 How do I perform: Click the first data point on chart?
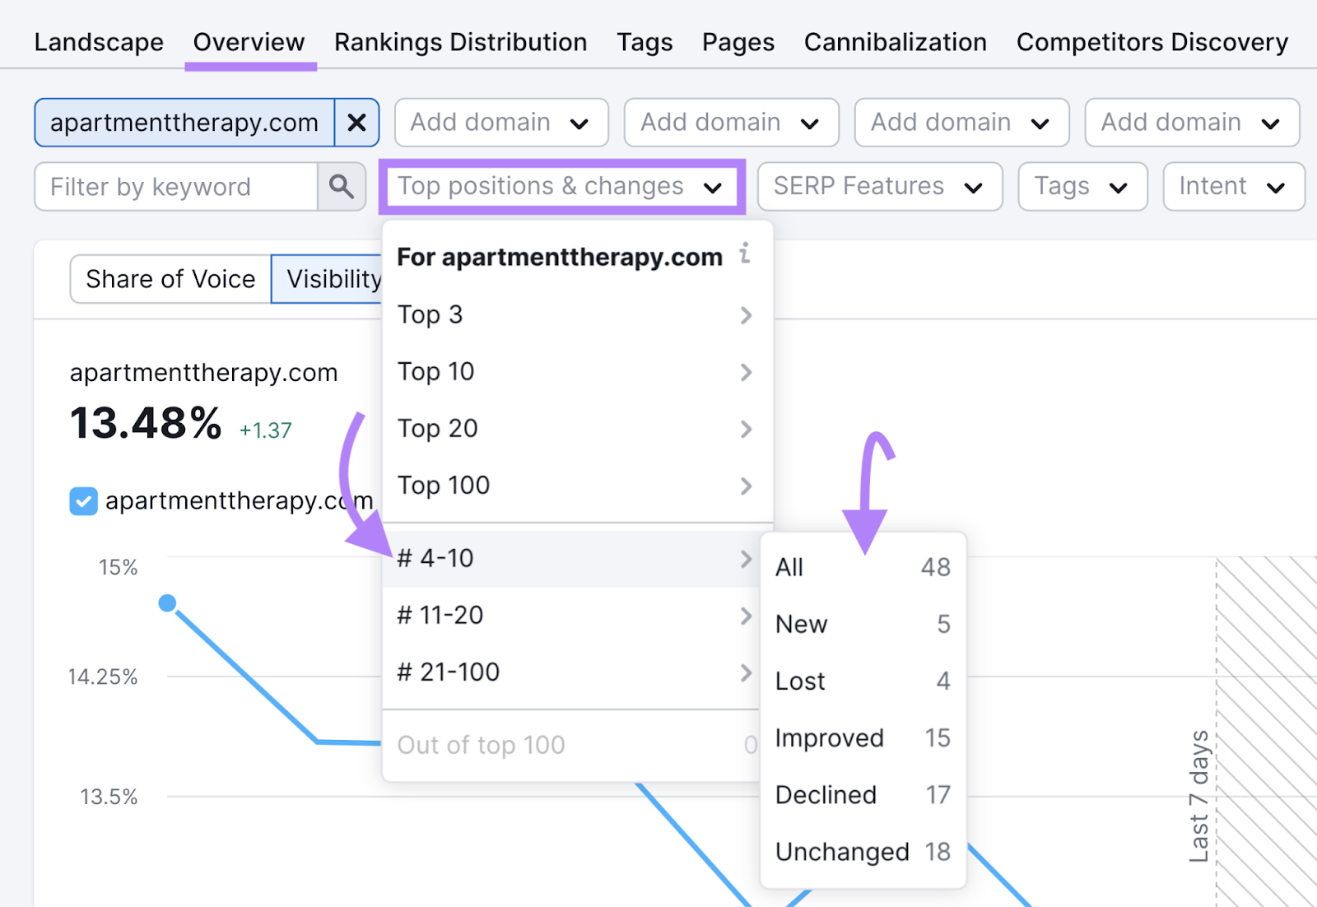click(168, 603)
